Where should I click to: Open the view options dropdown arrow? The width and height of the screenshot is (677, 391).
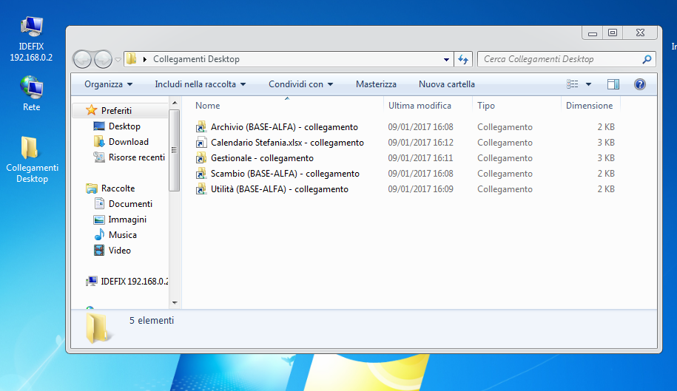tap(589, 84)
